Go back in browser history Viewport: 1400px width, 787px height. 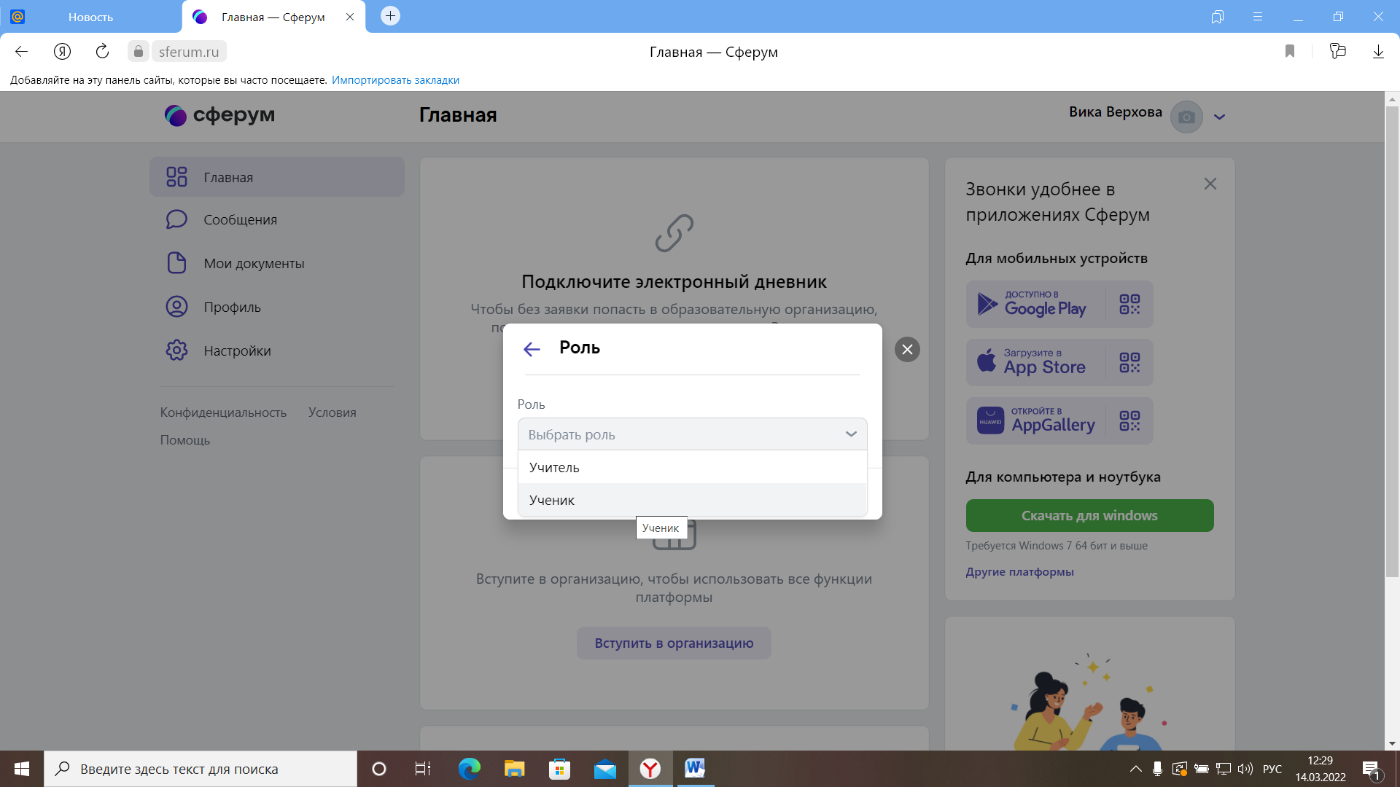(x=21, y=51)
